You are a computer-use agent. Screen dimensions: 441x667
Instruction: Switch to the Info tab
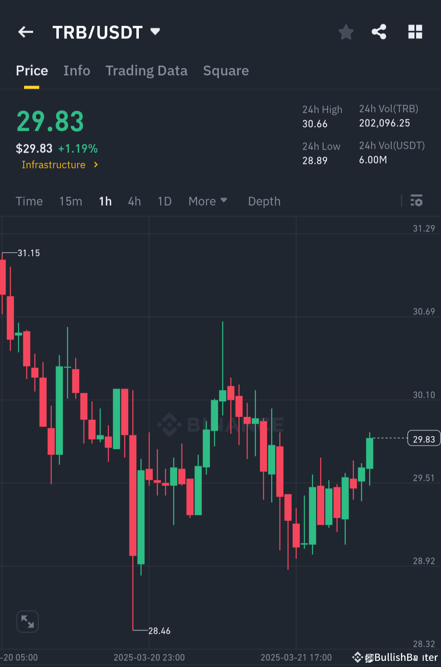click(x=77, y=70)
